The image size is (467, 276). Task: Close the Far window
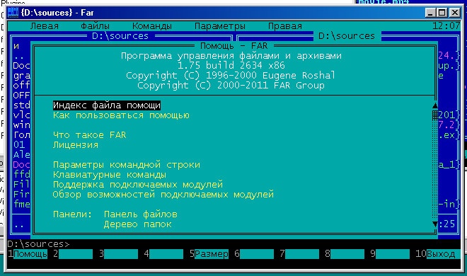point(455,13)
